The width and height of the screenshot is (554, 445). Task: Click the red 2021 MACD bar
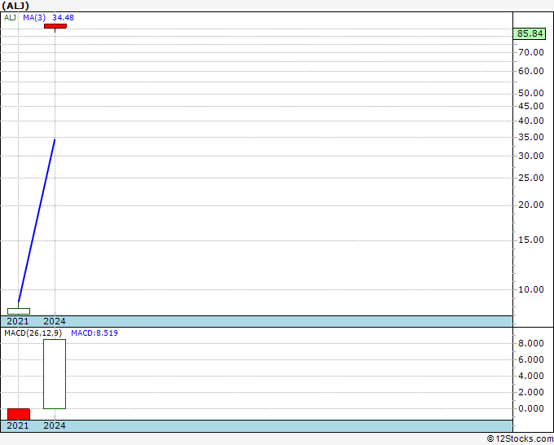click(19, 414)
